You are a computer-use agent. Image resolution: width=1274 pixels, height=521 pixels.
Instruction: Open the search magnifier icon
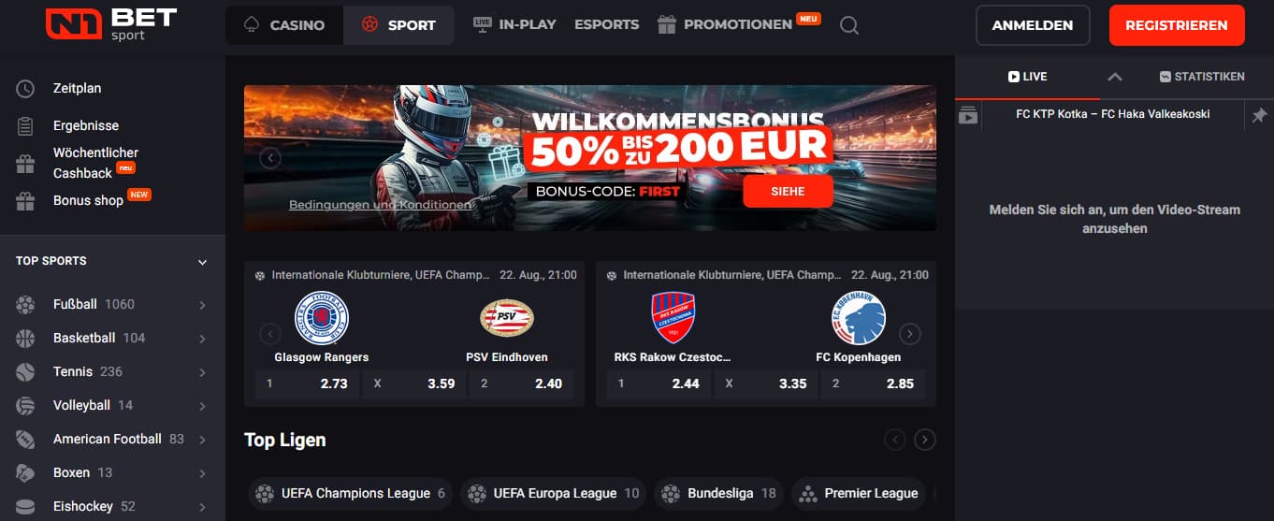pos(849,26)
